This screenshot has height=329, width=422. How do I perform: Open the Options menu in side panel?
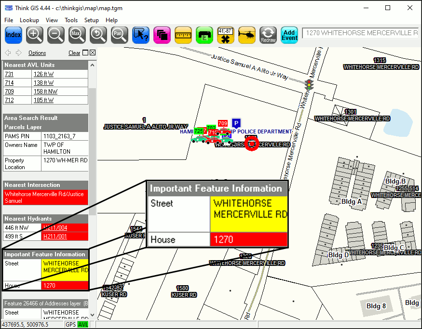[37, 53]
